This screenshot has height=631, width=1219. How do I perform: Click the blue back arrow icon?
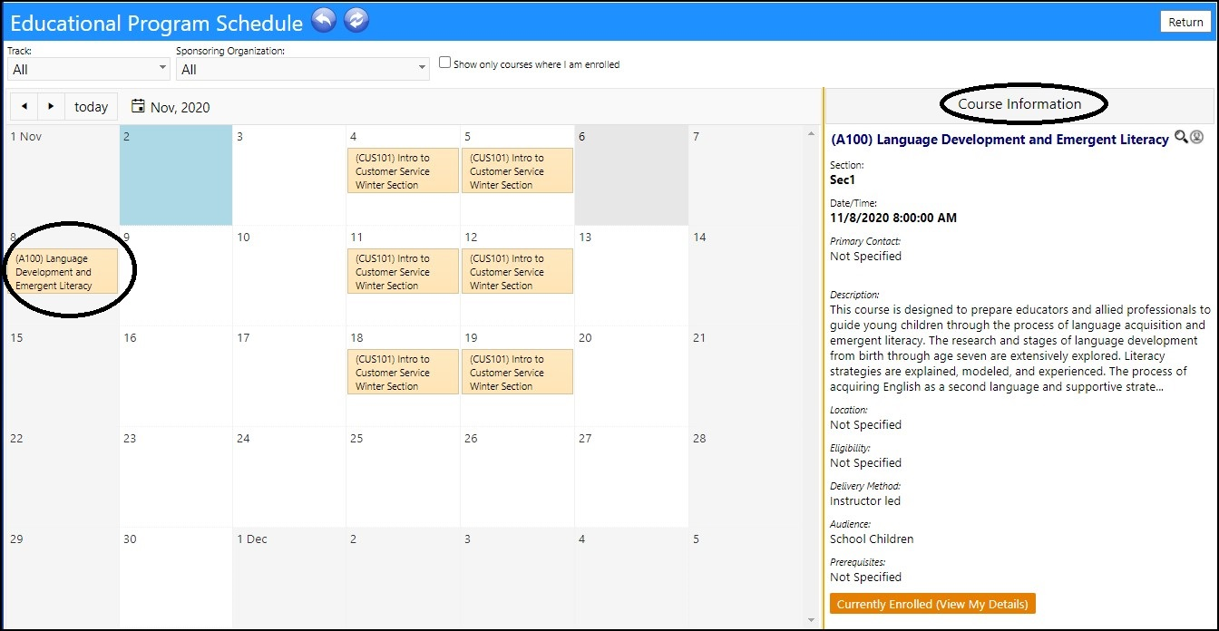click(x=324, y=20)
